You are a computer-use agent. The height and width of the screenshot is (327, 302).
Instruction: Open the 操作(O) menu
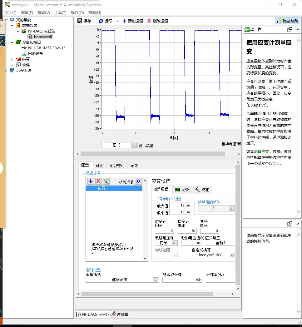(77, 13)
